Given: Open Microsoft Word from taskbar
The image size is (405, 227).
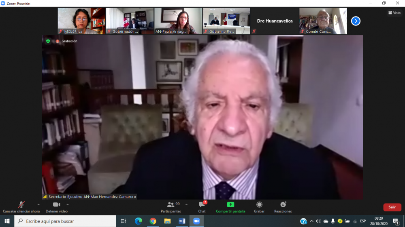Looking at the screenshot, I should click(x=182, y=221).
